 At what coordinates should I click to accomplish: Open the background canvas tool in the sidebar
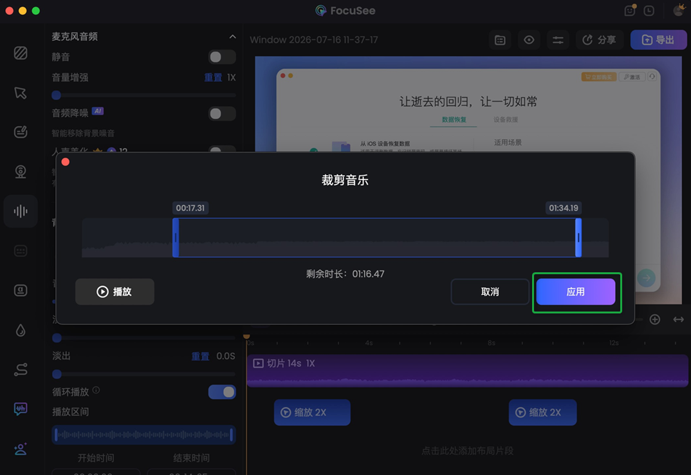pyautogui.click(x=21, y=53)
